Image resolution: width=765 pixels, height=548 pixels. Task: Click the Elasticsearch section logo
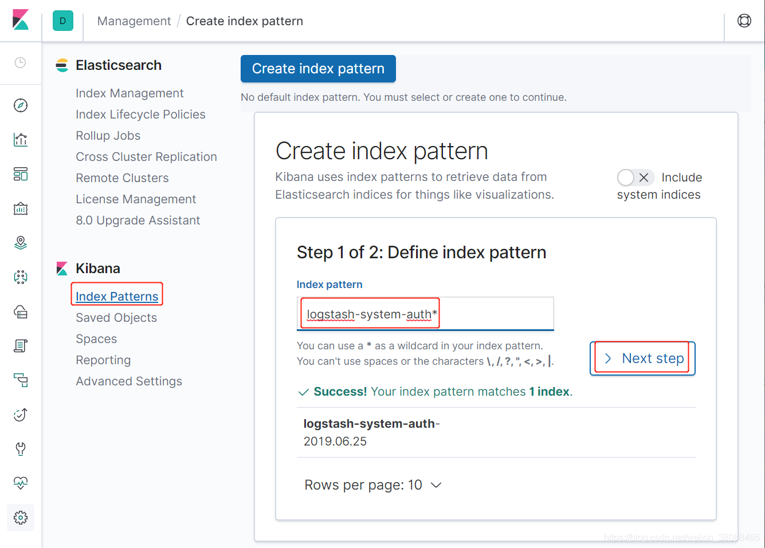click(x=62, y=65)
